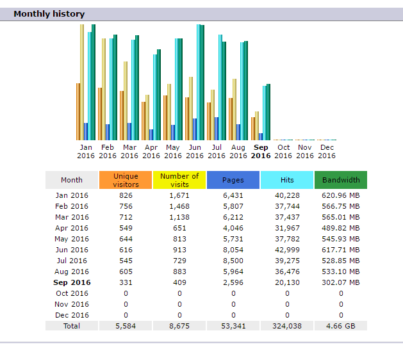Screen dimensions: 403x349
Task: Click the 5,584 total unique visitors
Action: [x=126, y=326]
